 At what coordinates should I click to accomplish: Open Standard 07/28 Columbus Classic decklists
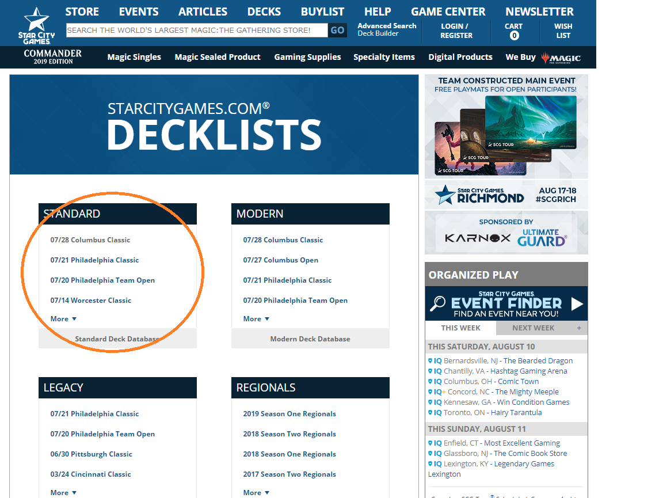point(90,240)
